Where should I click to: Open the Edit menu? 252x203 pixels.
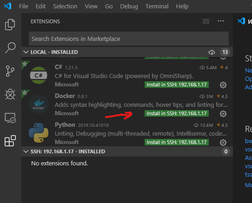[x=40, y=7]
